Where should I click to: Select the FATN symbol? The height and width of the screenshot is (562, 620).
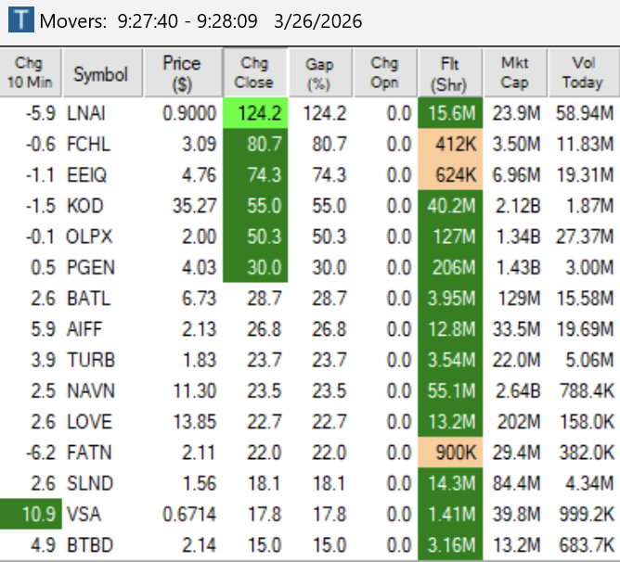(89, 453)
